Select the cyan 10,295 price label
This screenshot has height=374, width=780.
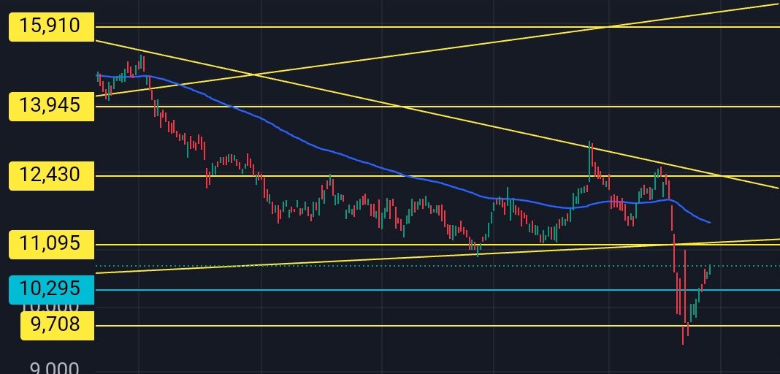tap(52, 290)
